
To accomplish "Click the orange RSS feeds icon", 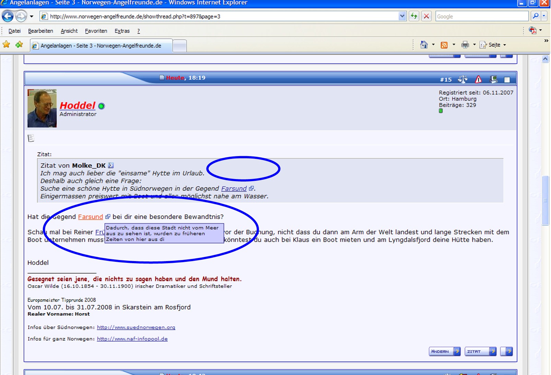I will 444,45.
